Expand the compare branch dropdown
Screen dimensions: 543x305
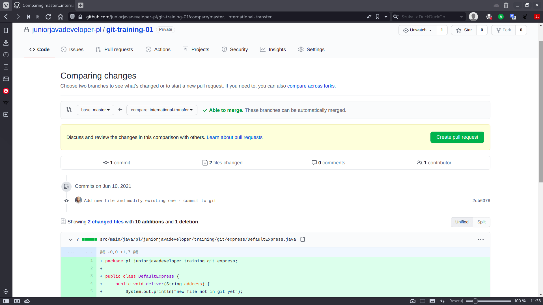(161, 110)
